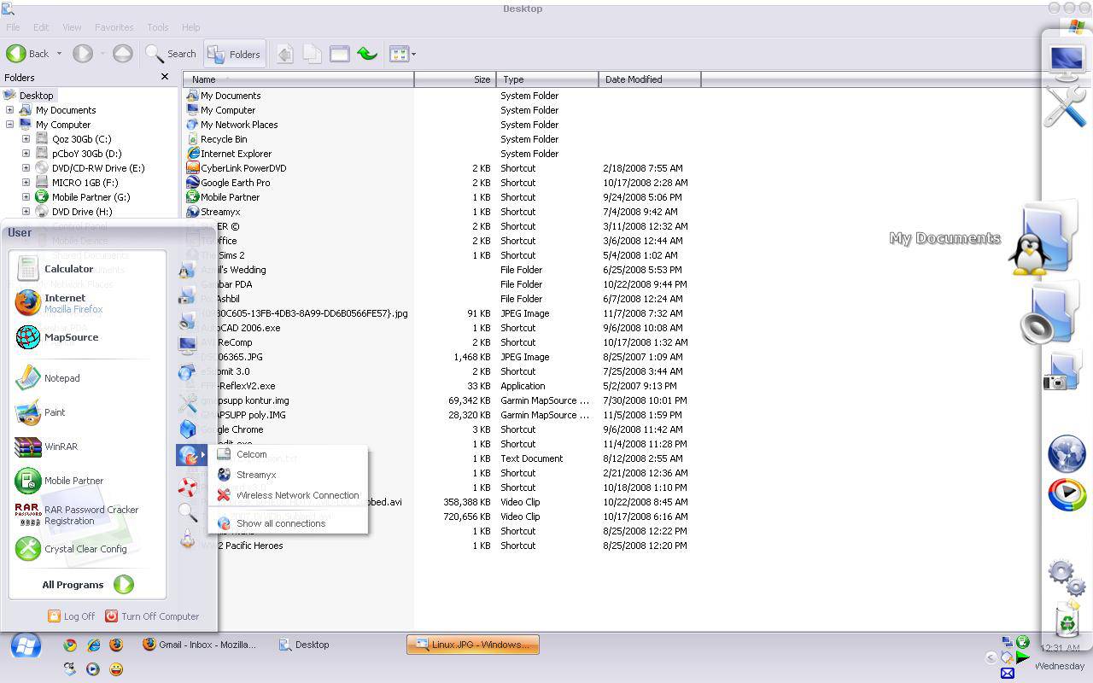Launch Notepad from the start menu
The image size is (1093, 683).
(48, 378)
